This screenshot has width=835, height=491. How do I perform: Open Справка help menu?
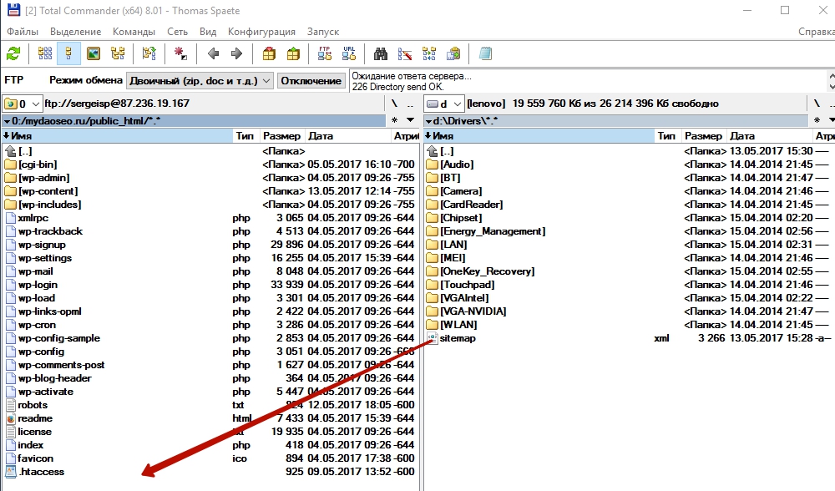click(817, 32)
